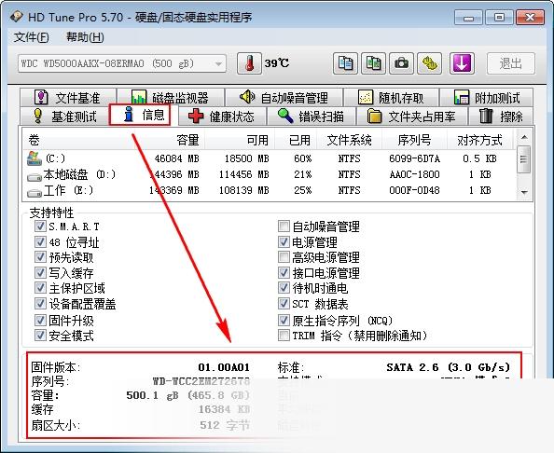The height and width of the screenshot is (453, 554).
Task: Toggle the 待机时通电 checkbox
Action: coord(284,288)
